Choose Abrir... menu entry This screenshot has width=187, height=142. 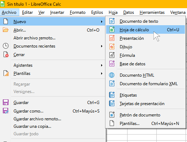click(x=52, y=30)
